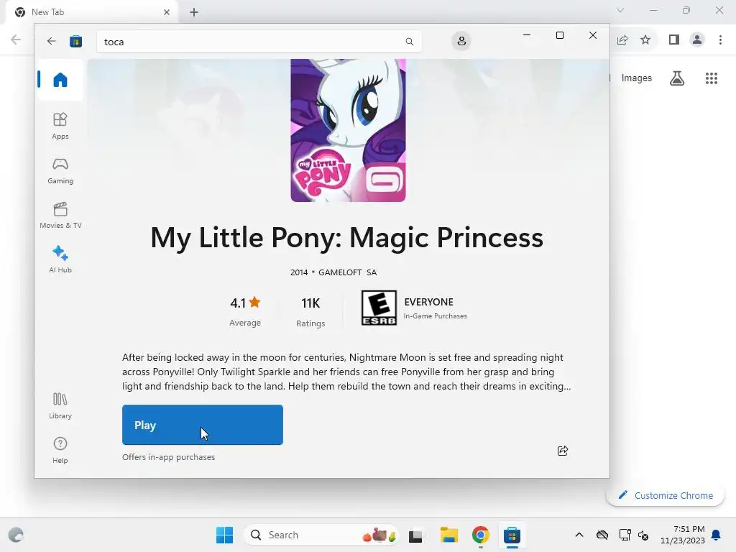Click the Microsoft Store logo icon

tap(75, 41)
